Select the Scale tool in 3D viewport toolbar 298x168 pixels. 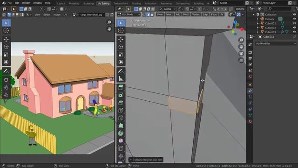pos(121,55)
